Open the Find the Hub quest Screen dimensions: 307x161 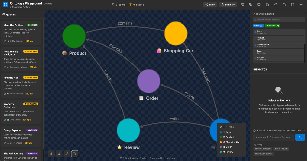(21, 86)
